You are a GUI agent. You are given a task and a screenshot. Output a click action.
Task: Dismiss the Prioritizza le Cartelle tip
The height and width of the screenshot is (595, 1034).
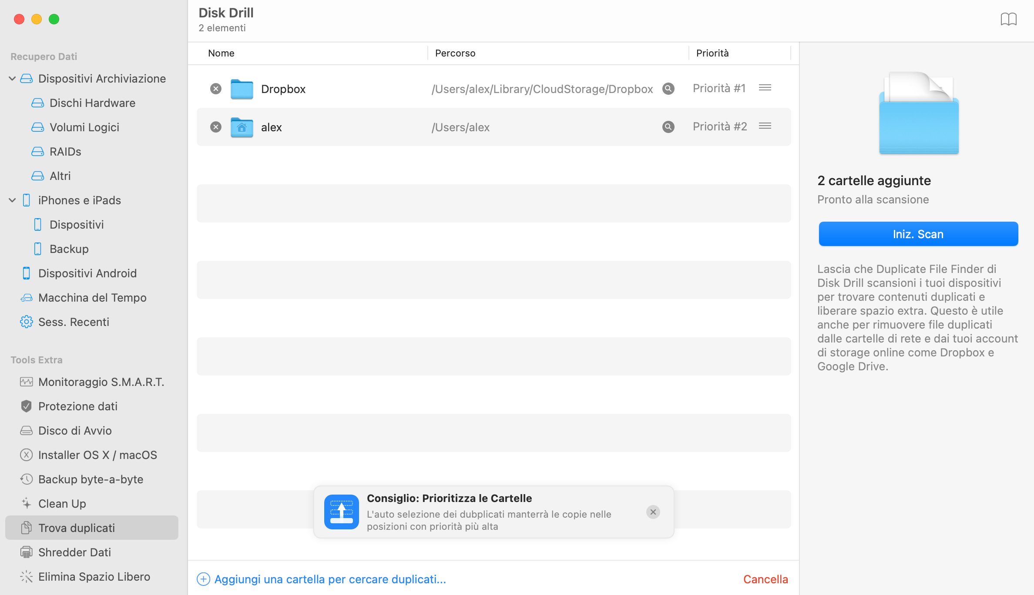[x=653, y=512]
